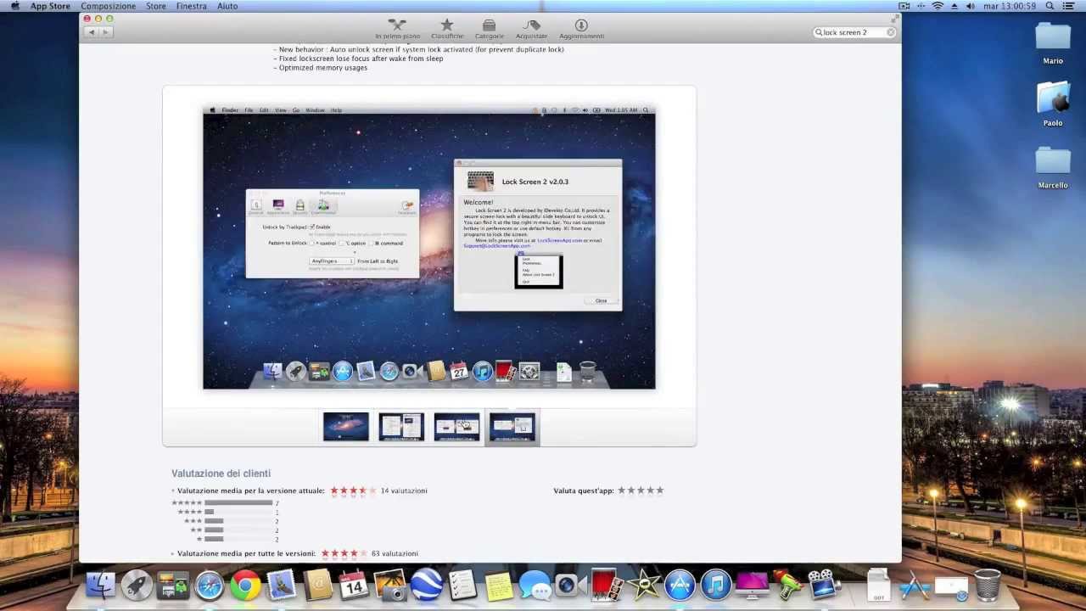
Task: Open iPhoto in the Dock
Action: [x=390, y=585]
